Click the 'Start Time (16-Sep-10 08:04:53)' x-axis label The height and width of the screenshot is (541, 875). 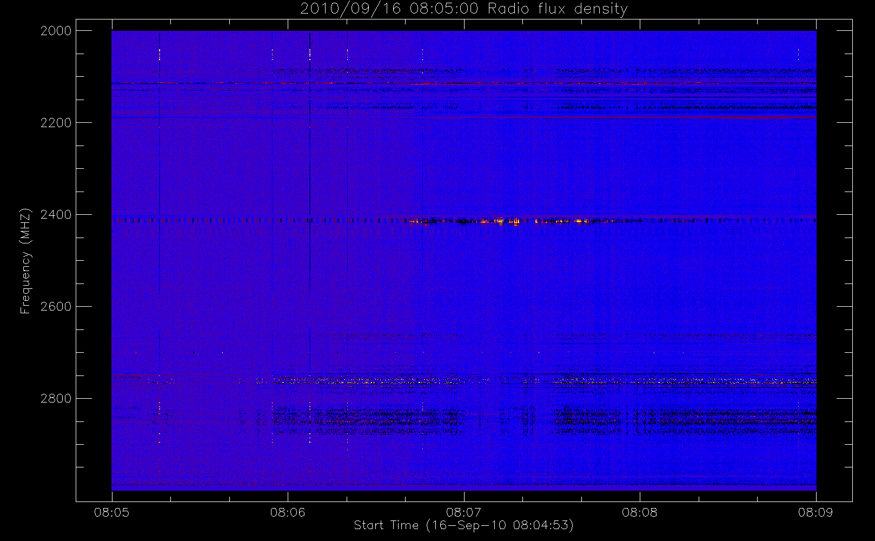463,525
